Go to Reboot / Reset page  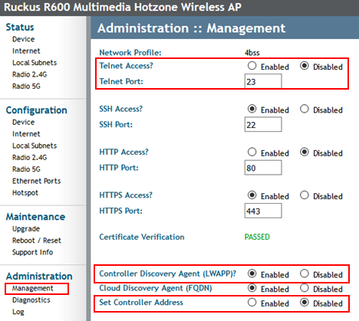pyautogui.click(x=37, y=241)
